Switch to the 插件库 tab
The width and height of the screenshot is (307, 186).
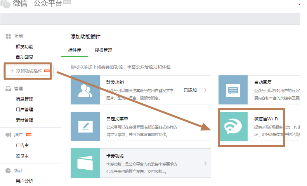pos(75,50)
